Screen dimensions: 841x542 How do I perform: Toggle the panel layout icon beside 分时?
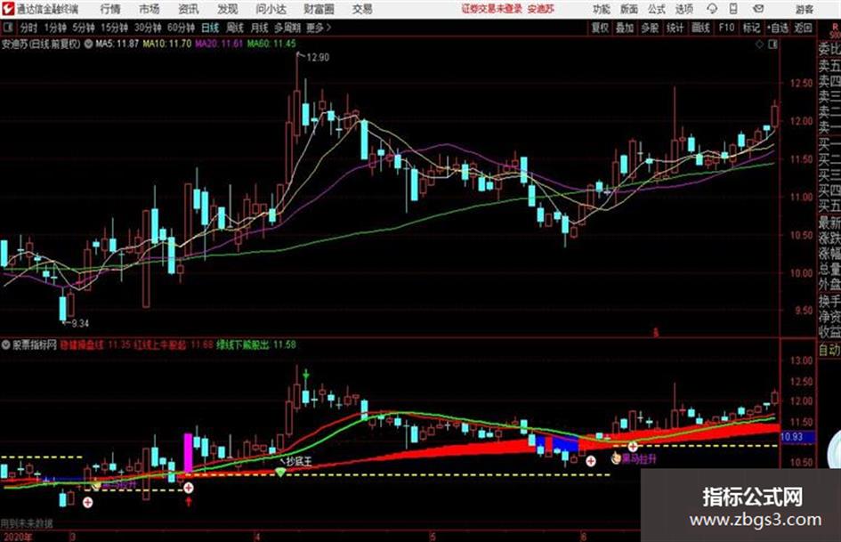coord(7,28)
